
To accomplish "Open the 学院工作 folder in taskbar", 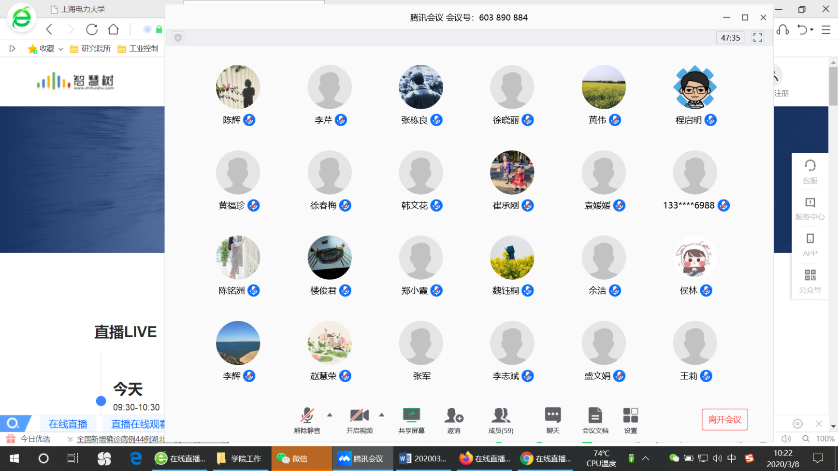I will 240,458.
